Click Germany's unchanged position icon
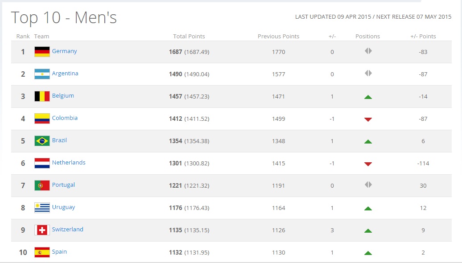Image resolution: width=462 pixels, height=263 pixels. (368, 51)
